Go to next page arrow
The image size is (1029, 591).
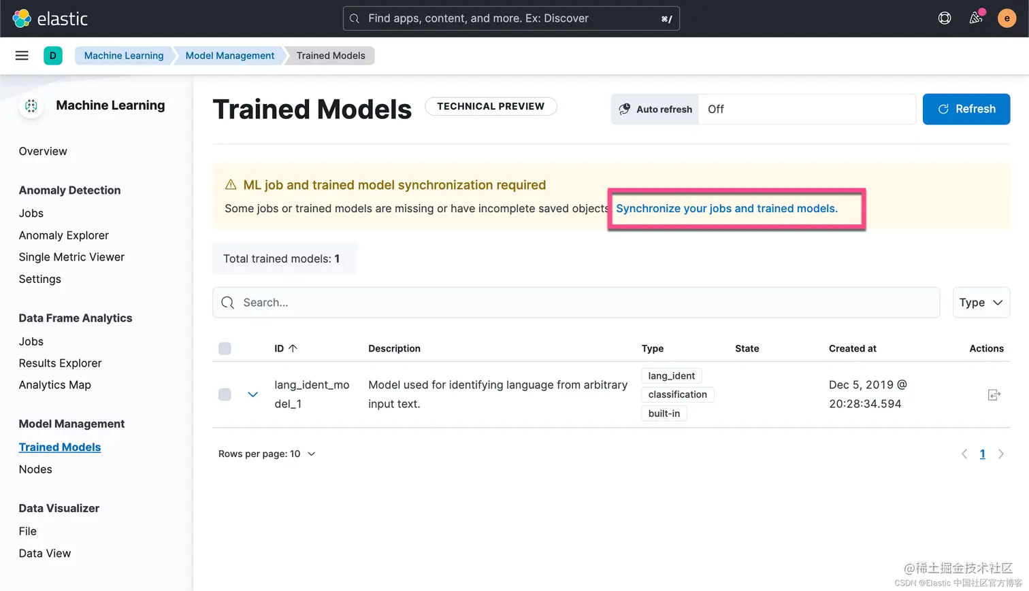(1000, 454)
